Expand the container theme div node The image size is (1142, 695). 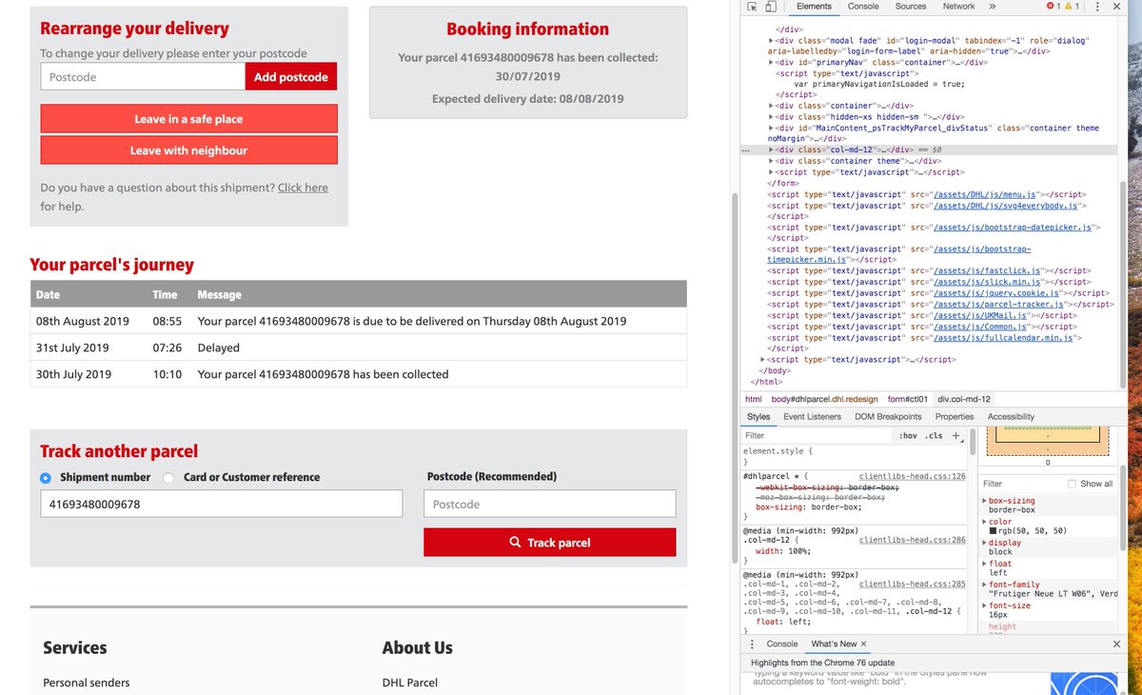[x=772, y=162]
